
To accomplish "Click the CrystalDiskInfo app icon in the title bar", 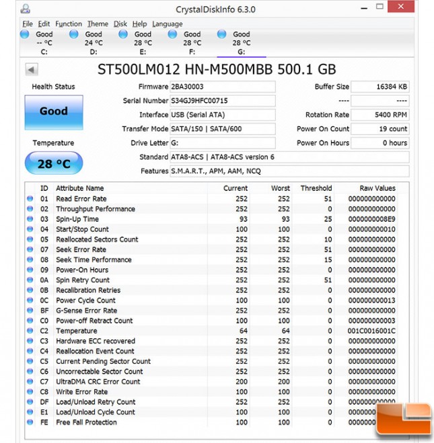I will point(25,9).
